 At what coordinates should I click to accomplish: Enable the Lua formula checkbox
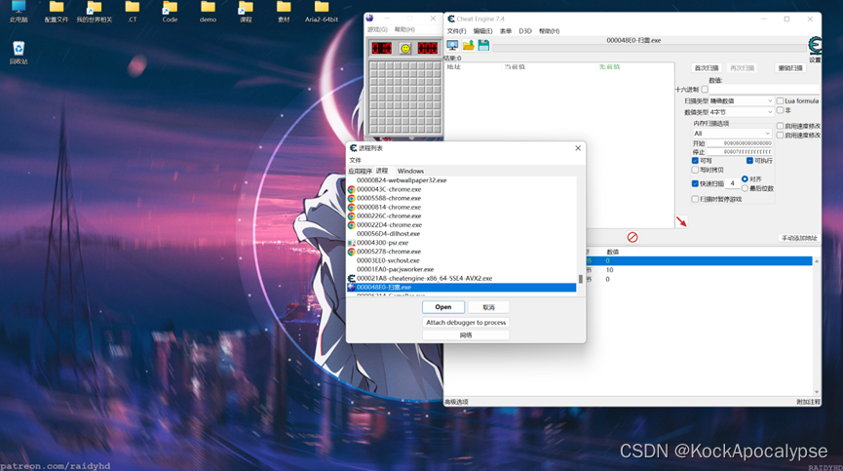pyautogui.click(x=780, y=100)
